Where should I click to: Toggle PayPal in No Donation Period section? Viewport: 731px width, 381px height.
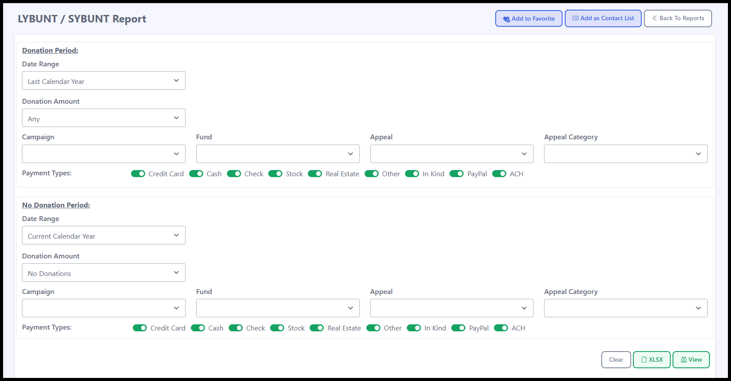[458, 328]
